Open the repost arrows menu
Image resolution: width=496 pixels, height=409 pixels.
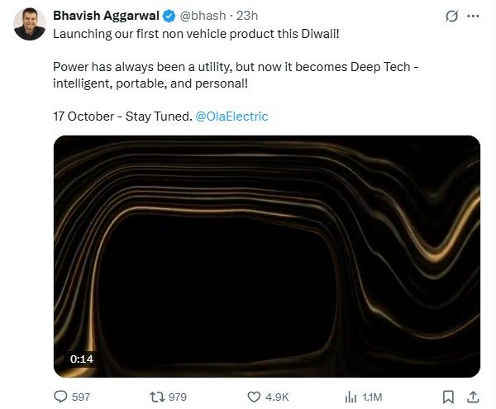[x=155, y=397]
